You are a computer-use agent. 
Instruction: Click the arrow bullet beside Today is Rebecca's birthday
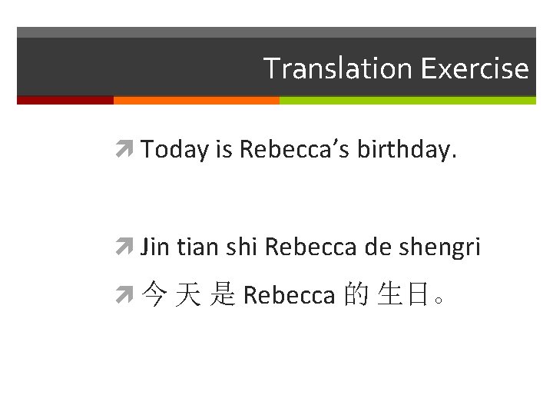124,148
